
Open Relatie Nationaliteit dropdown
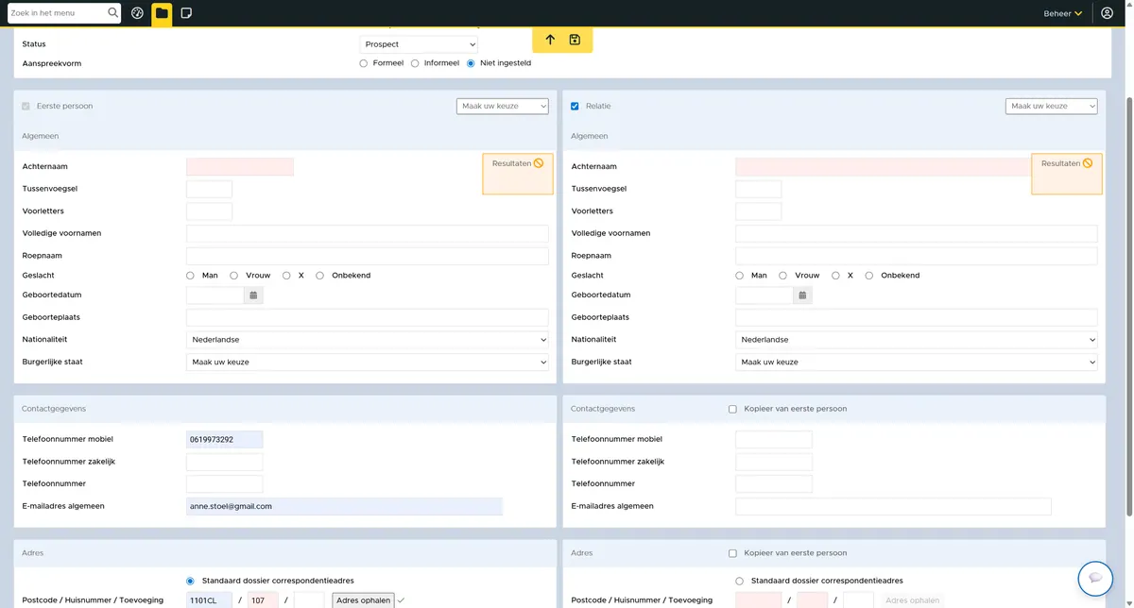pos(917,340)
